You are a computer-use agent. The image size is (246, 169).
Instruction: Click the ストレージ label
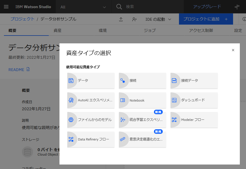point(31,139)
